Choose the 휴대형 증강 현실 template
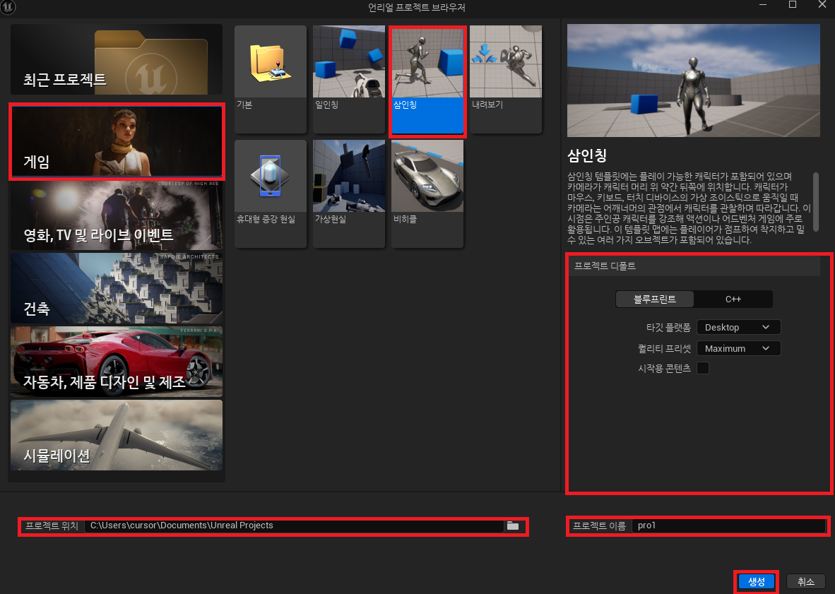The image size is (835, 594). (271, 194)
